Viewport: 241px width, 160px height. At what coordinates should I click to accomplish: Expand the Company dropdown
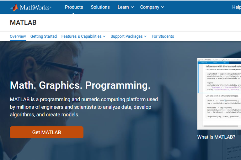tap(152, 7)
